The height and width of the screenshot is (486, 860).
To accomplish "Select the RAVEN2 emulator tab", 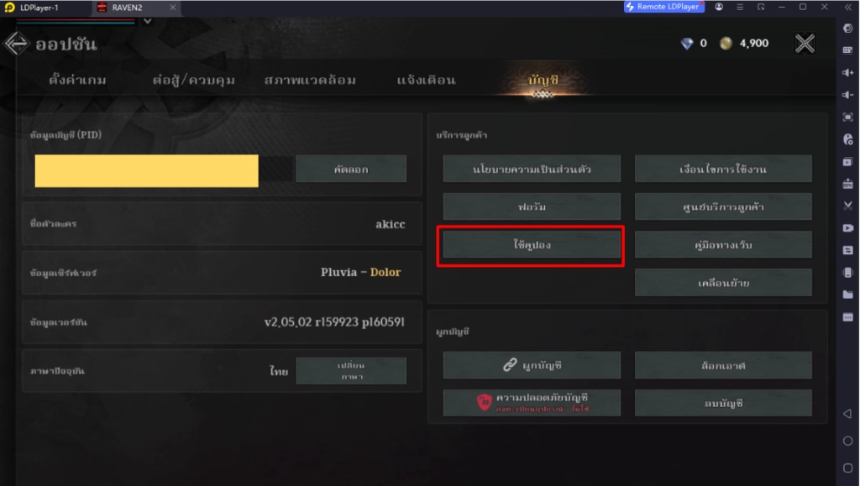I will [127, 8].
